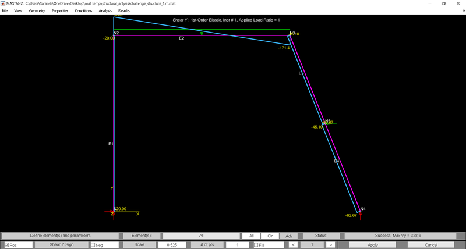Screen dimensions: 466x249
Task: Enable the Neg checkbox
Action: tap(93, 245)
